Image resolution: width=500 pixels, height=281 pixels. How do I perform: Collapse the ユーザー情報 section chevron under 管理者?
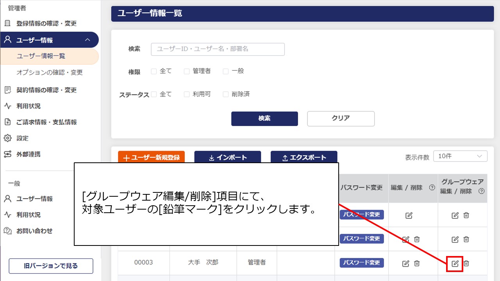[x=87, y=40]
